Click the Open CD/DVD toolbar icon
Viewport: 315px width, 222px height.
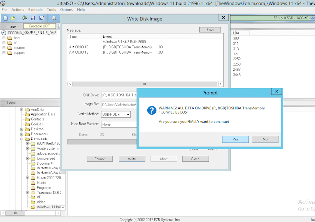25,18
